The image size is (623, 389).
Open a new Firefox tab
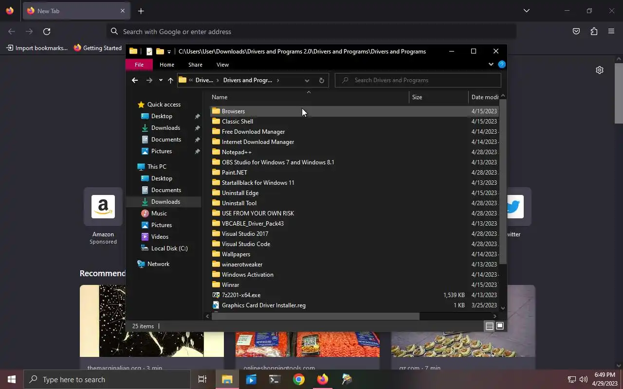(141, 11)
